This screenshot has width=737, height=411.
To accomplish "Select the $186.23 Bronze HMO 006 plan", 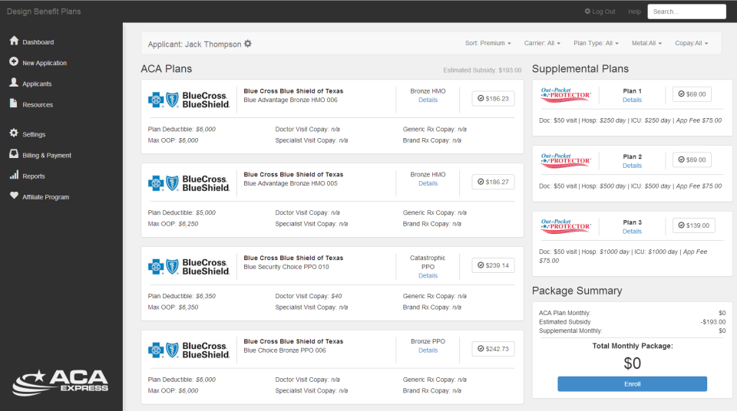I will coord(493,98).
